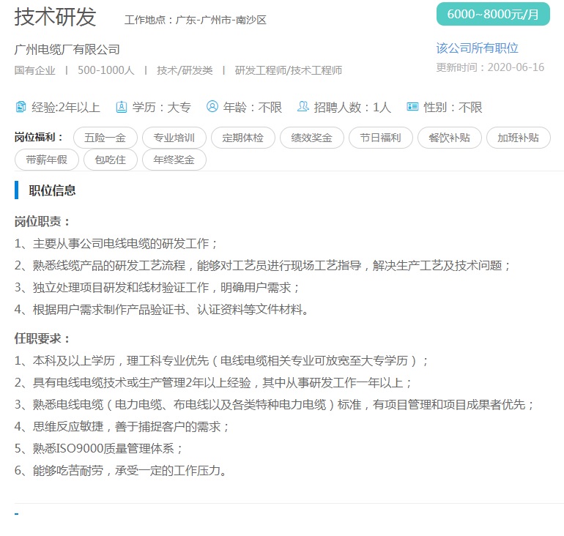Click the 年龄：不限 text
Image resolution: width=564 pixels, height=536 pixels.
252,107
